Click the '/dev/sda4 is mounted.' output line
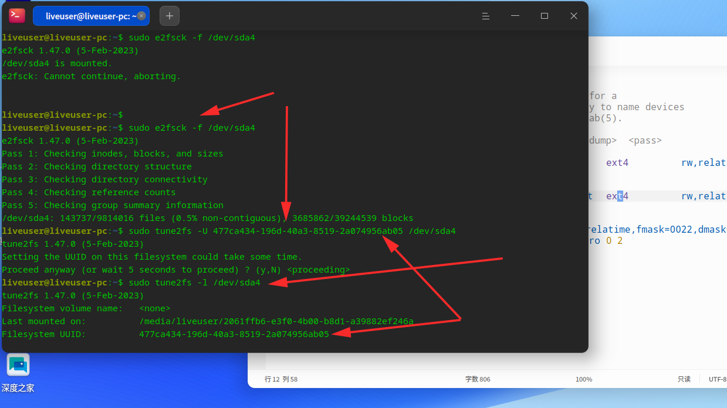This screenshot has width=727, height=408. click(57, 63)
